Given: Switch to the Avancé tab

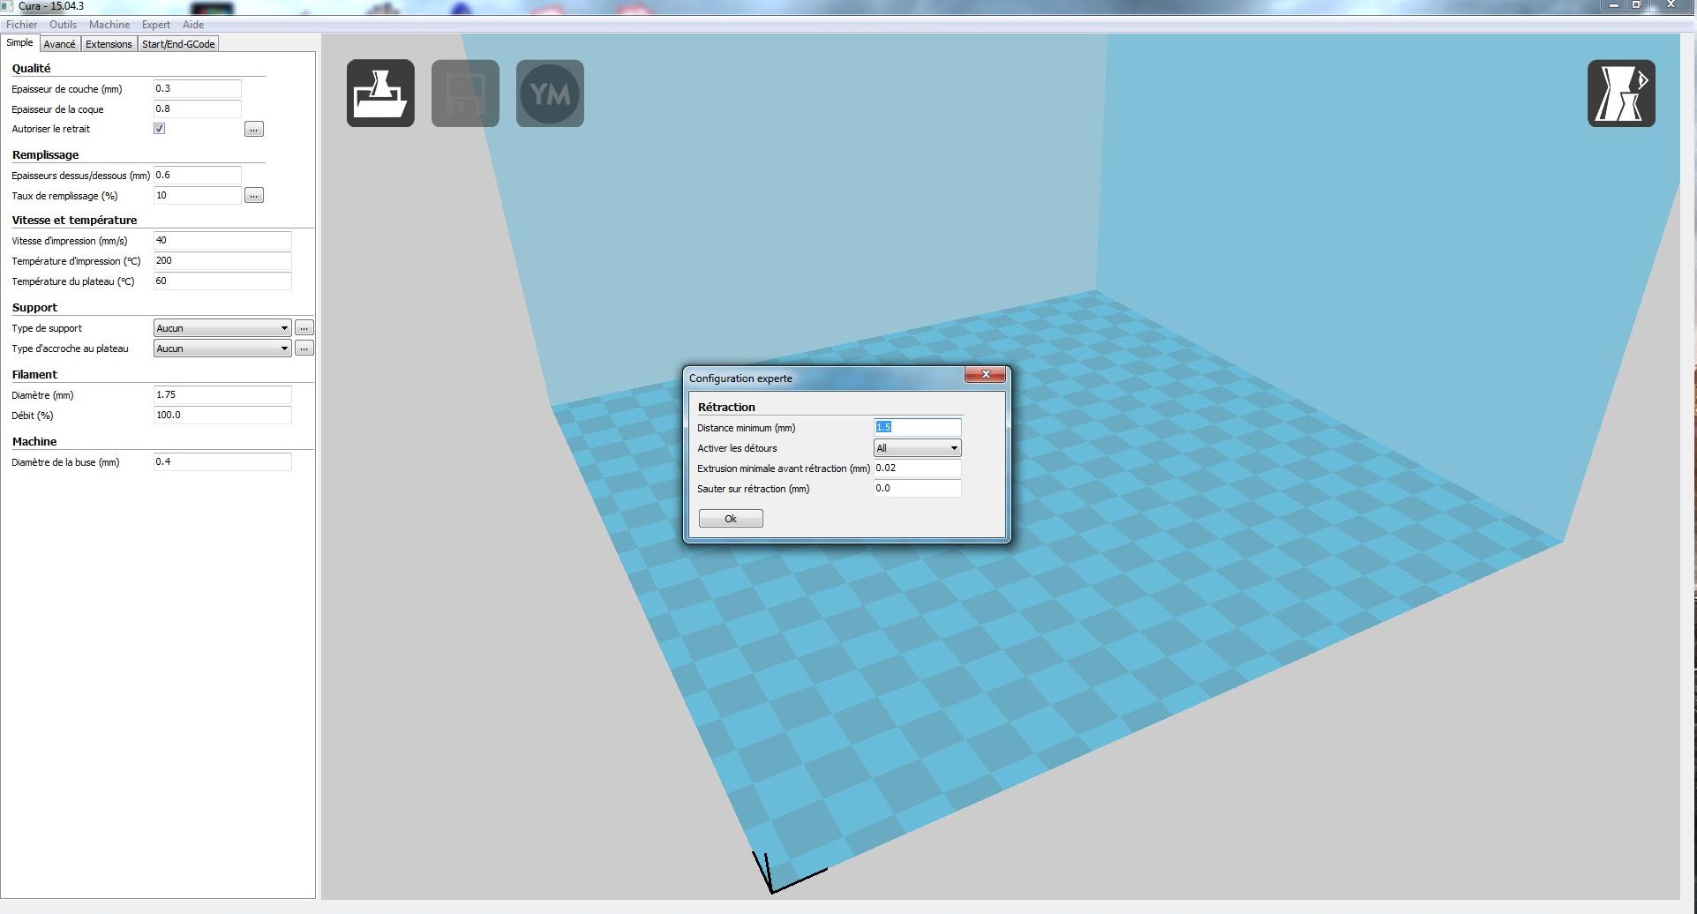Looking at the screenshot, I should [x=59, y=44].
